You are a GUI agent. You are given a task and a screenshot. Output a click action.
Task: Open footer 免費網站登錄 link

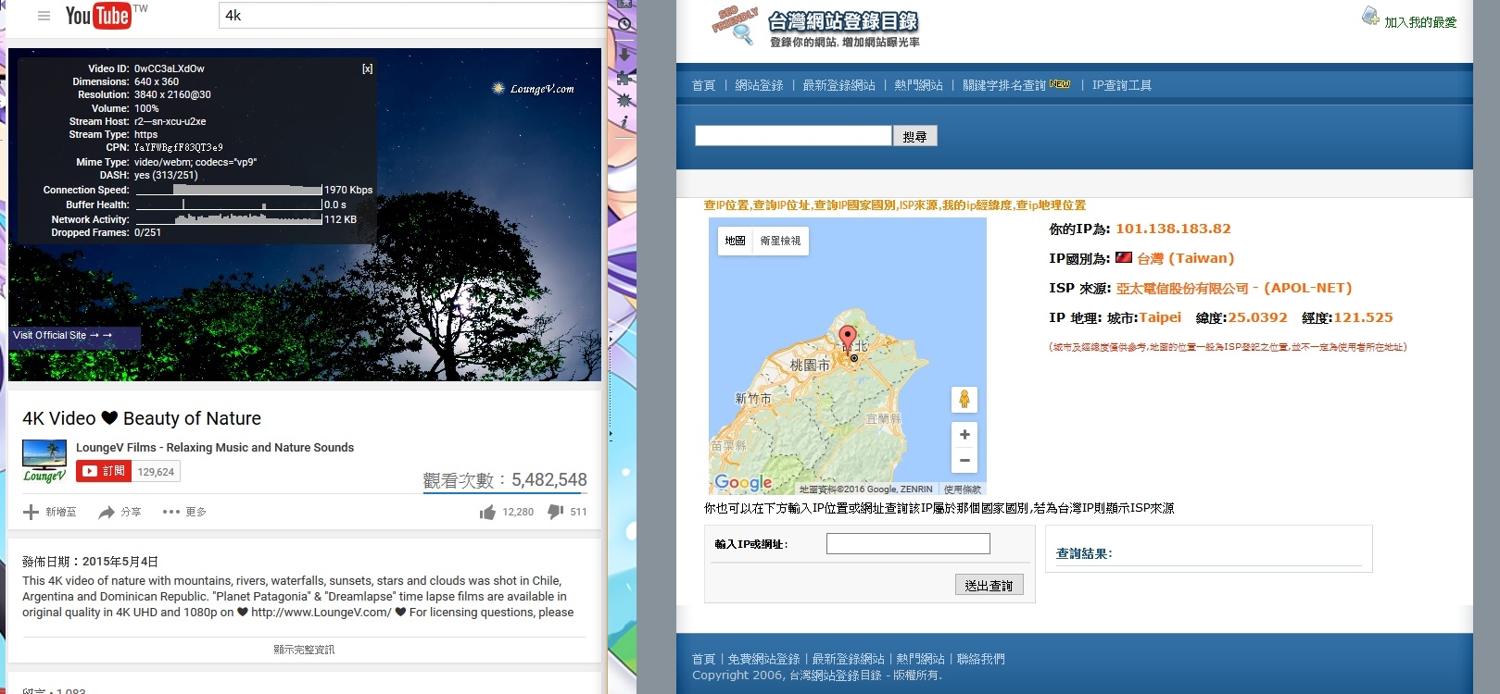(x=763, y=659)
